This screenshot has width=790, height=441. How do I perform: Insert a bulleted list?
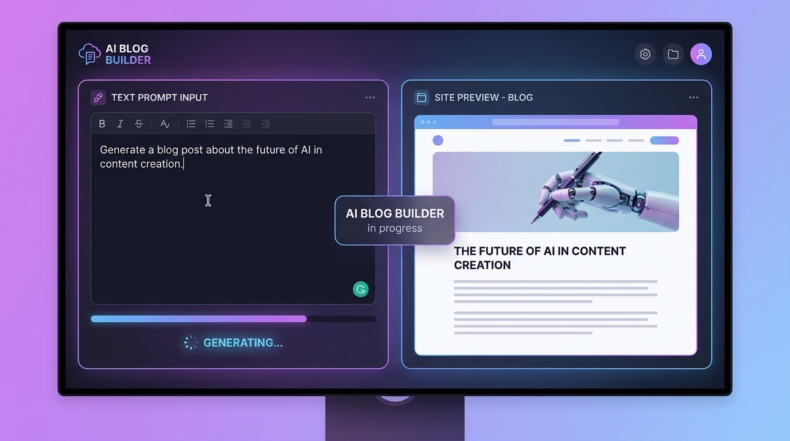[x=191, y=123]
